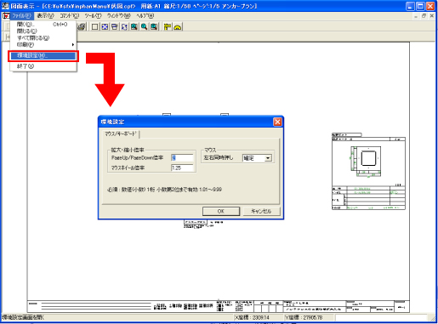Click the middle magnifying glass zoom icon
This screenshot has width=438, height=324.
point(144,27)
